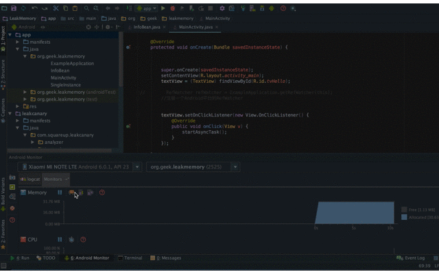Open the Event Log
This screenshot has height=274, width=439.
[x=411, y=258]
